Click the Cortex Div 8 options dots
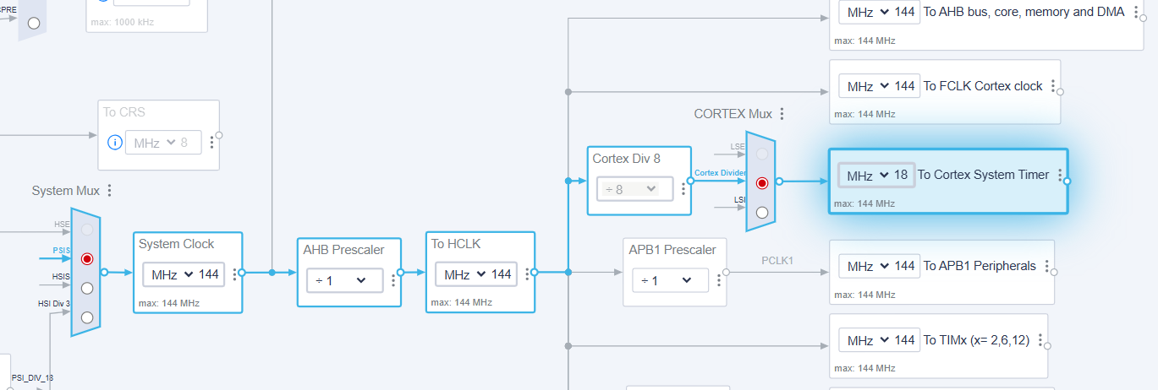This screenshot has width=1158, height=390. pyautogui.click(x=683, y=189)
